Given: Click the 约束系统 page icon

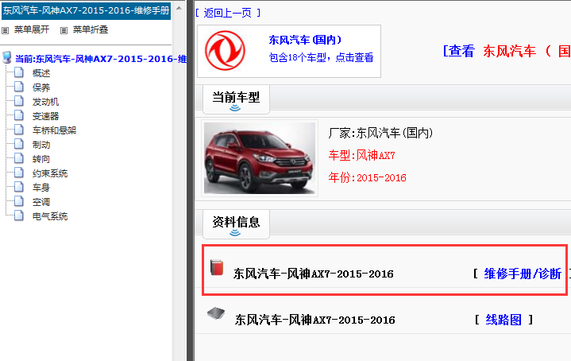Looking at the screenshot, I should [x=19, y=173].
